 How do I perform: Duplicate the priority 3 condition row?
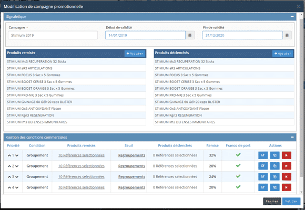click(274, 176)
